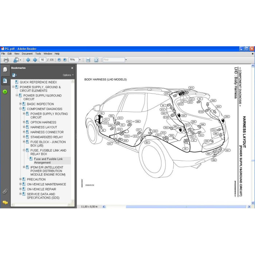Open the Find options dropdown arrow
This screenshot has height=255, width=255.
126,60
